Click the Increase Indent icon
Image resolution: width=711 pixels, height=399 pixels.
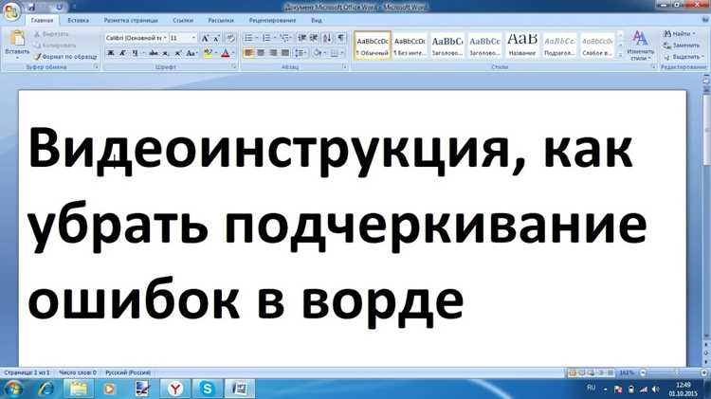(314, 38)
